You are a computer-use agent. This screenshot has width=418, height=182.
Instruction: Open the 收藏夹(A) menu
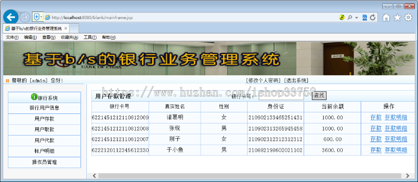tap(70, 37)
